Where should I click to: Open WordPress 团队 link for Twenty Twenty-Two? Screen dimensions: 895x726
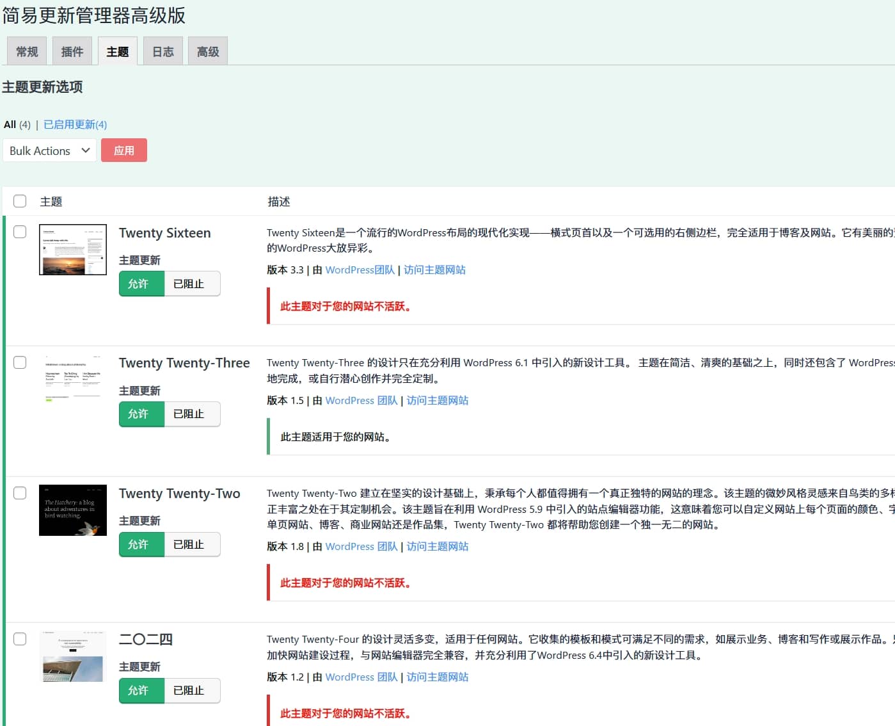tap(361, 547)
